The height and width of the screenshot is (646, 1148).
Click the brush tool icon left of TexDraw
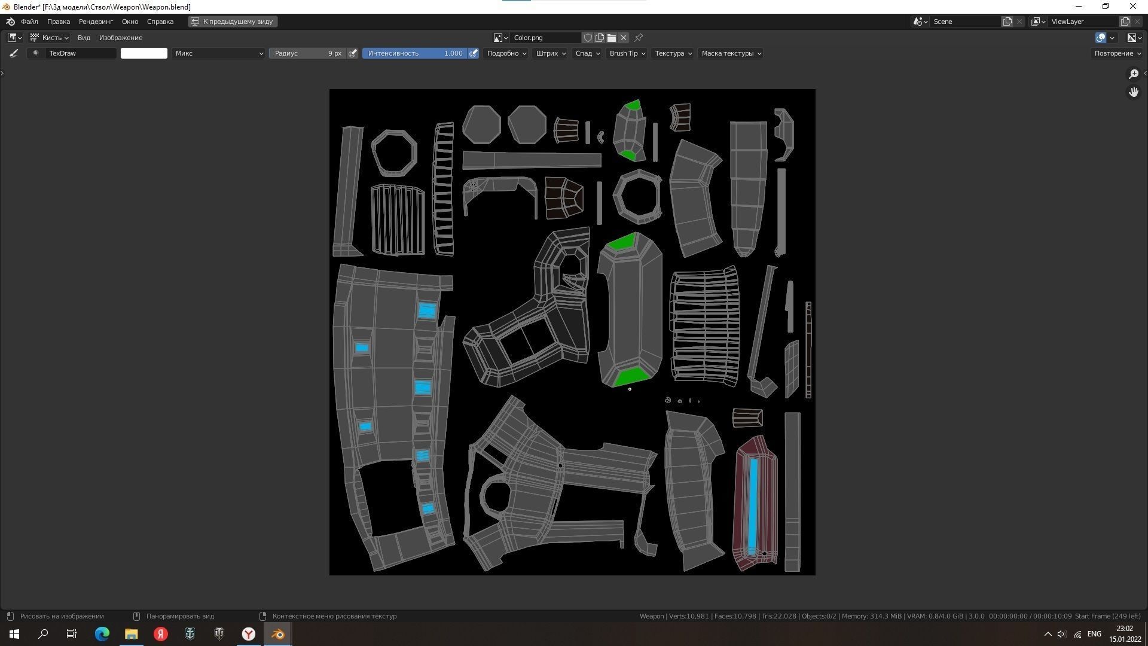[14, 53]
